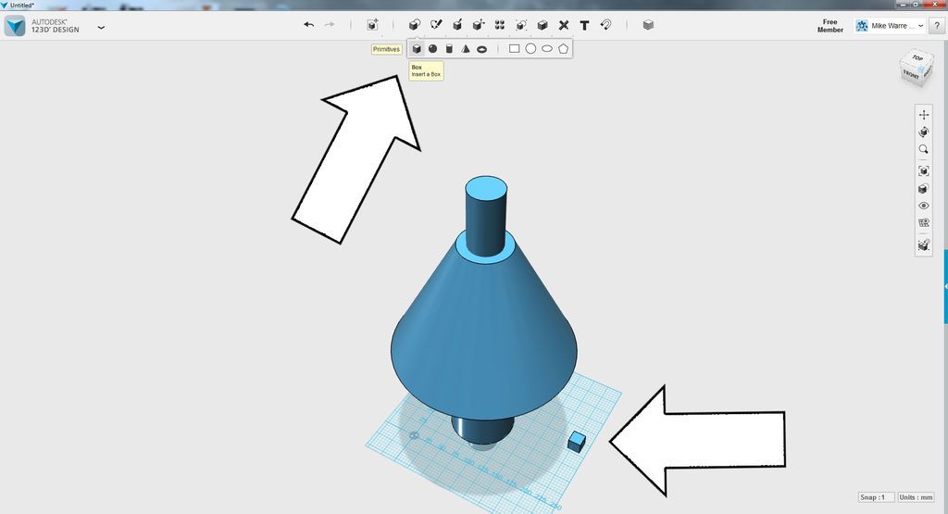Insert a Torus primitive

point(481,49)
